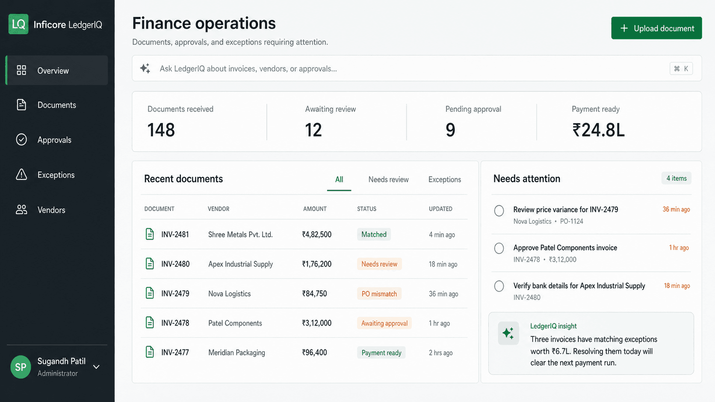Click the document icon for INV-2479
Screen dimensions: 715x402
[x=150, y=293]
